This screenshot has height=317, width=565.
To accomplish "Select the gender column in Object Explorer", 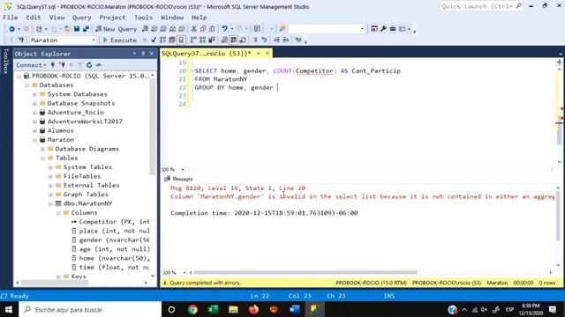I will click(x=111, y=240).
